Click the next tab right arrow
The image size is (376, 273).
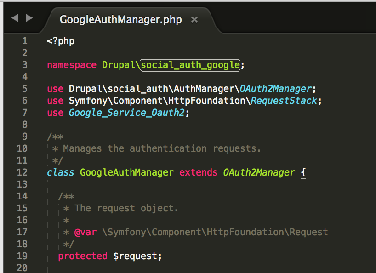coord(29,18)
